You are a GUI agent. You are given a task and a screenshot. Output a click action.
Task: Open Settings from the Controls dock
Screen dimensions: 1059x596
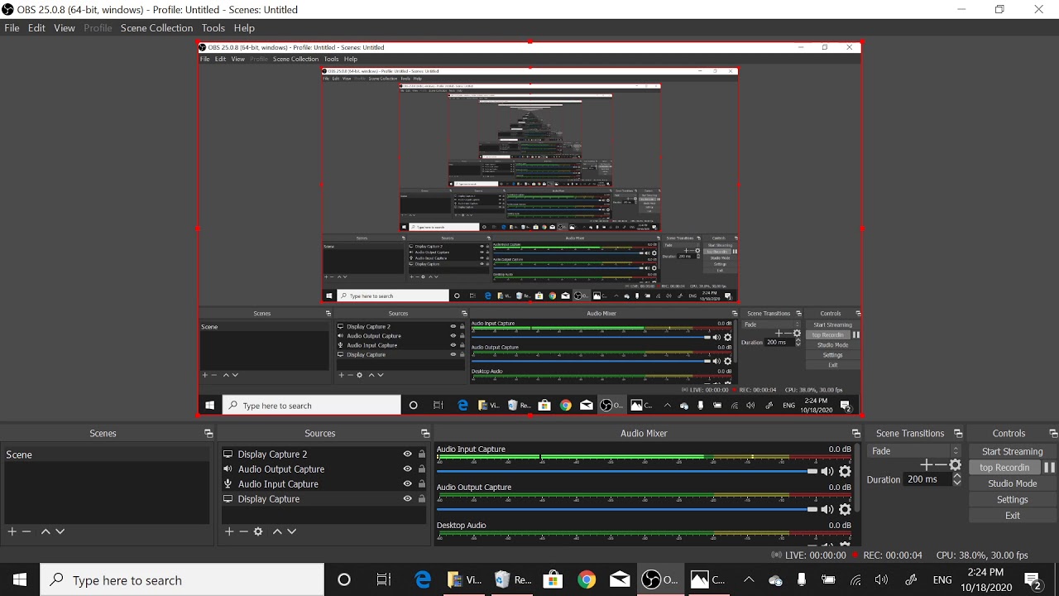(1012, 500)
